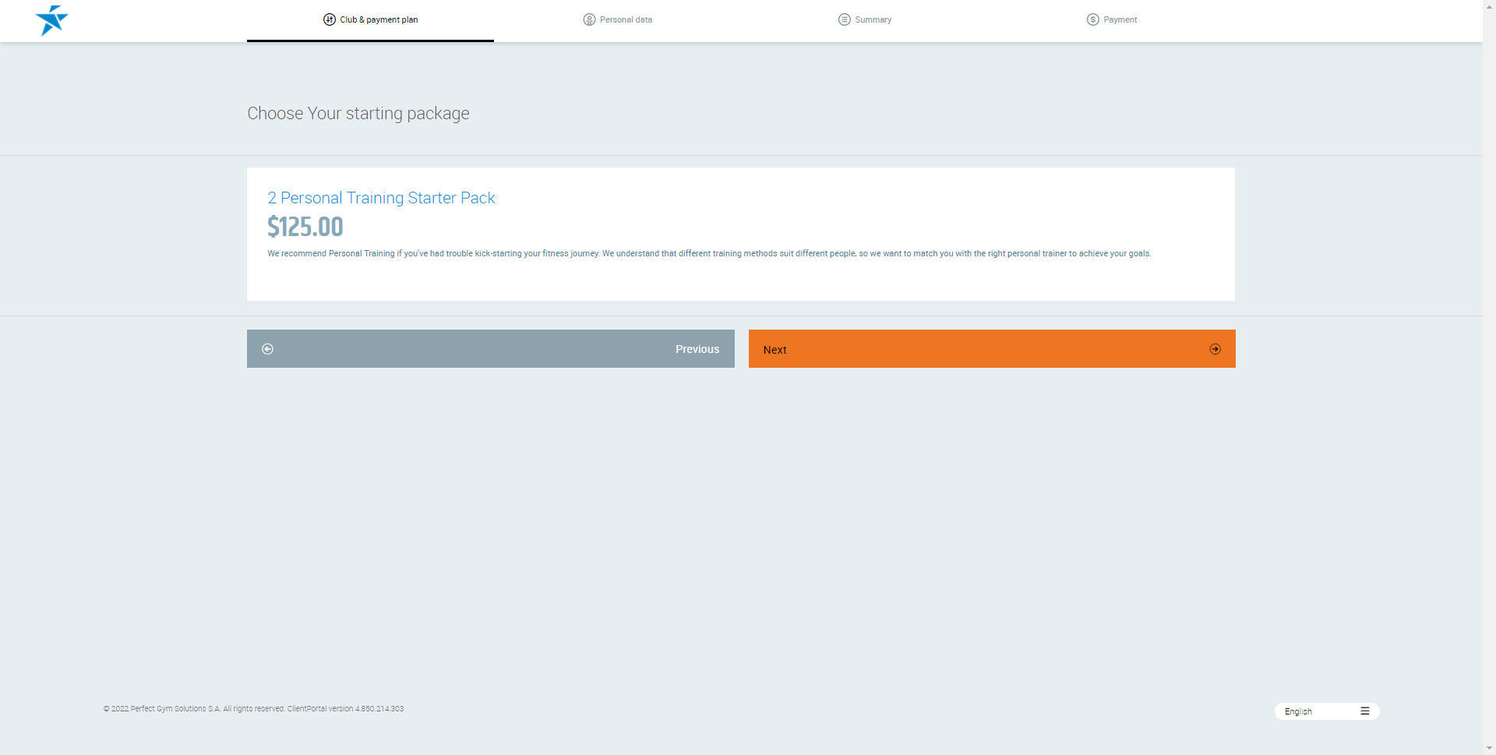Click the Payment dollar sign icon
Screen dimensions: 1496x755
(1092, 19)
